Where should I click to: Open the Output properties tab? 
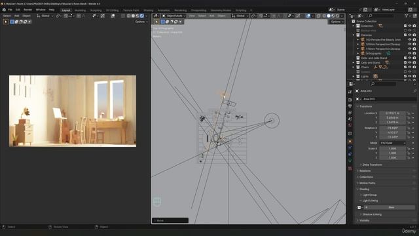(x=350, y=106)
